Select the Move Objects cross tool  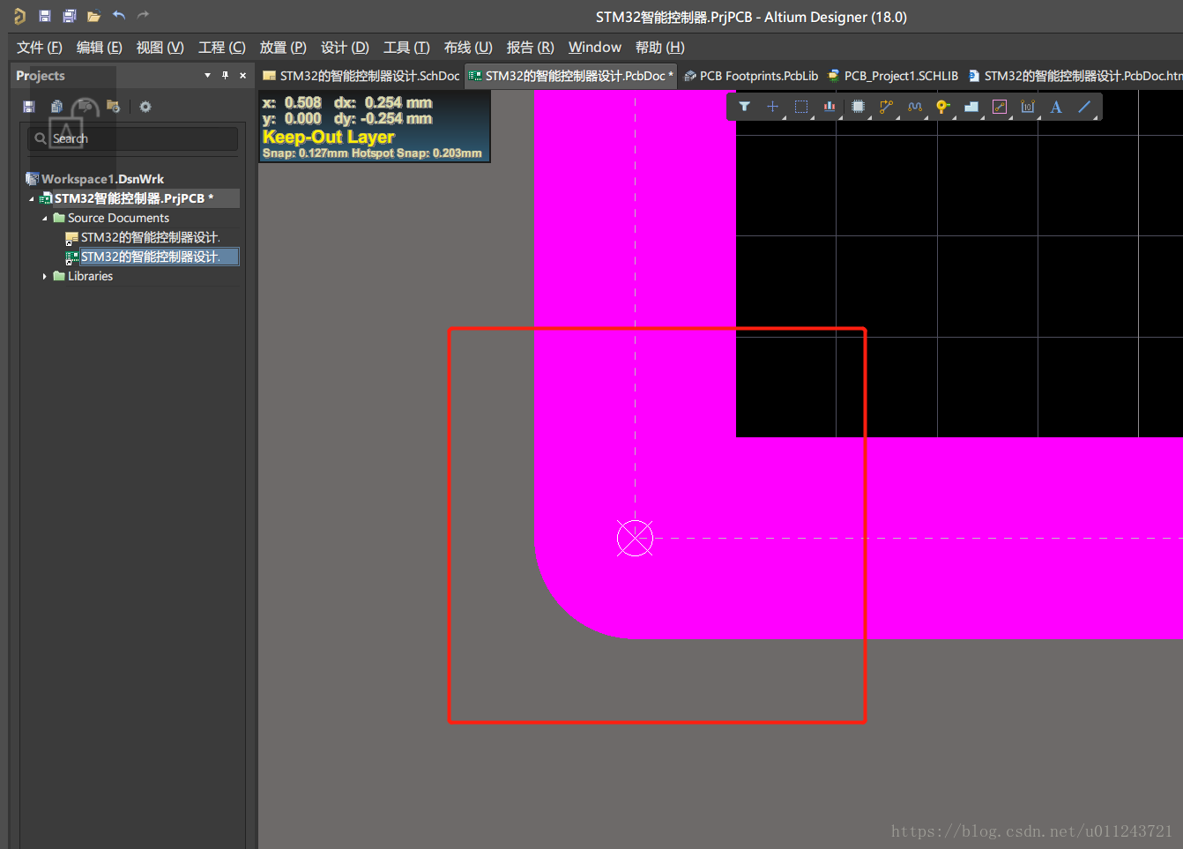point(772,107)
